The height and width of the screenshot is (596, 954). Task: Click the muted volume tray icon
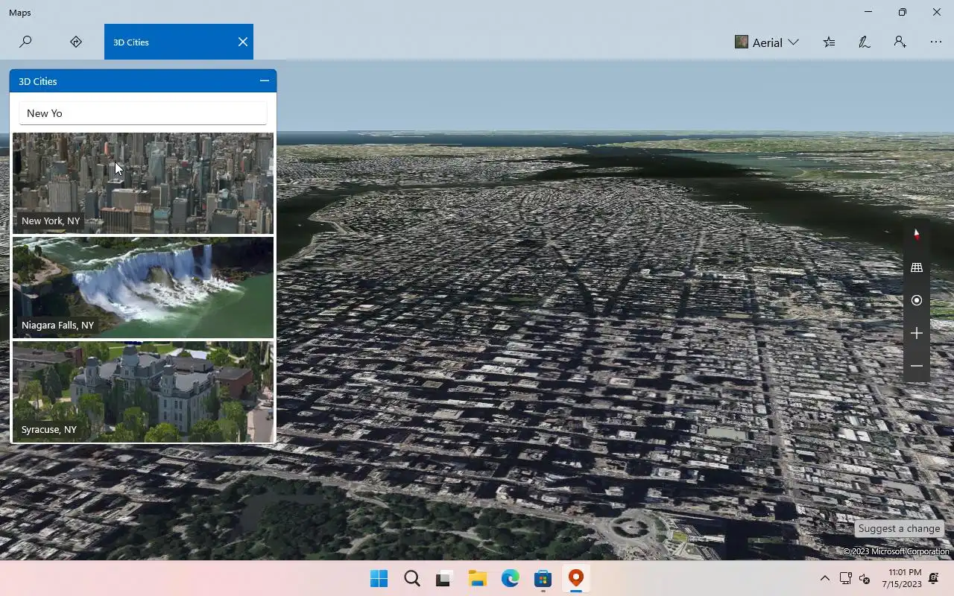click(x=865, y=578)
